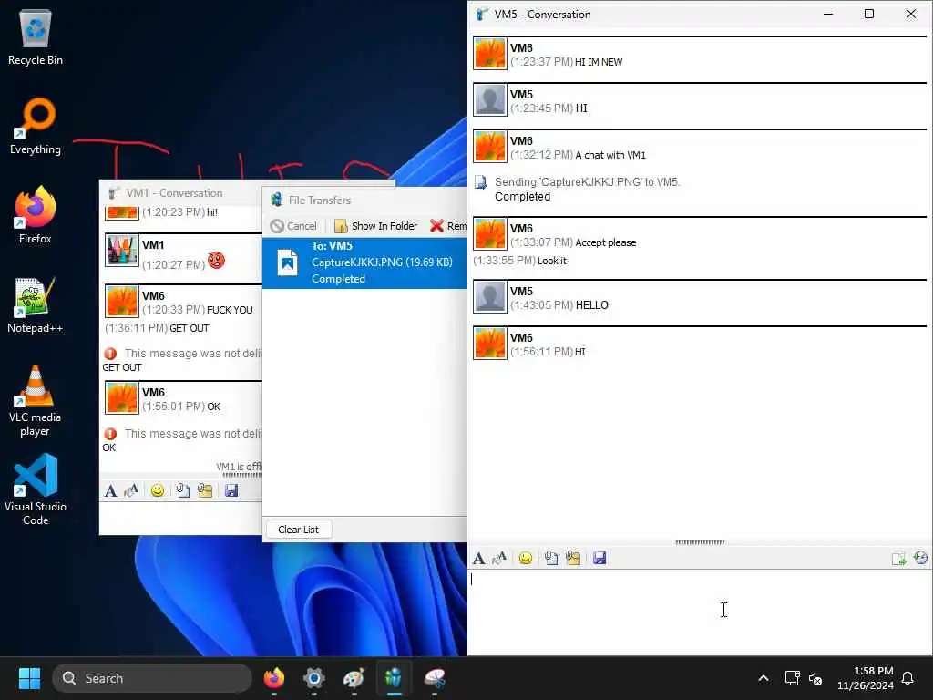The height and width of the screenshot is (700, 933).
Task: Open Settings gear app in taskbar
Action: (x=313, y=678)
